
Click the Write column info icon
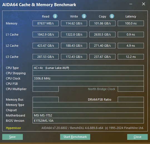pyautogui.click(x=84, y=16)
